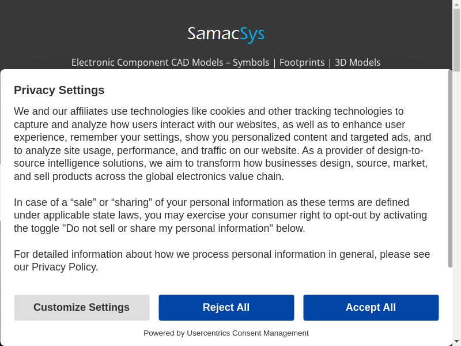
Task: Open Customize Settings for privacy
Action: [x=81, y=307]
